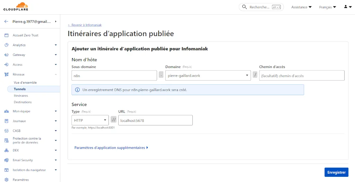Click the Accueil Zero Trust icon
The image size is (355, 182).
click(7, 35)
